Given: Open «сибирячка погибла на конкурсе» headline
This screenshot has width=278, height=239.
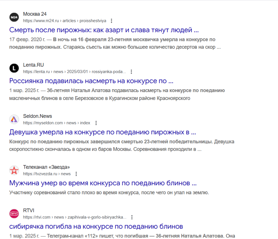Looking at the screenshot, I should pyautogui.click(x=96, y=226).
